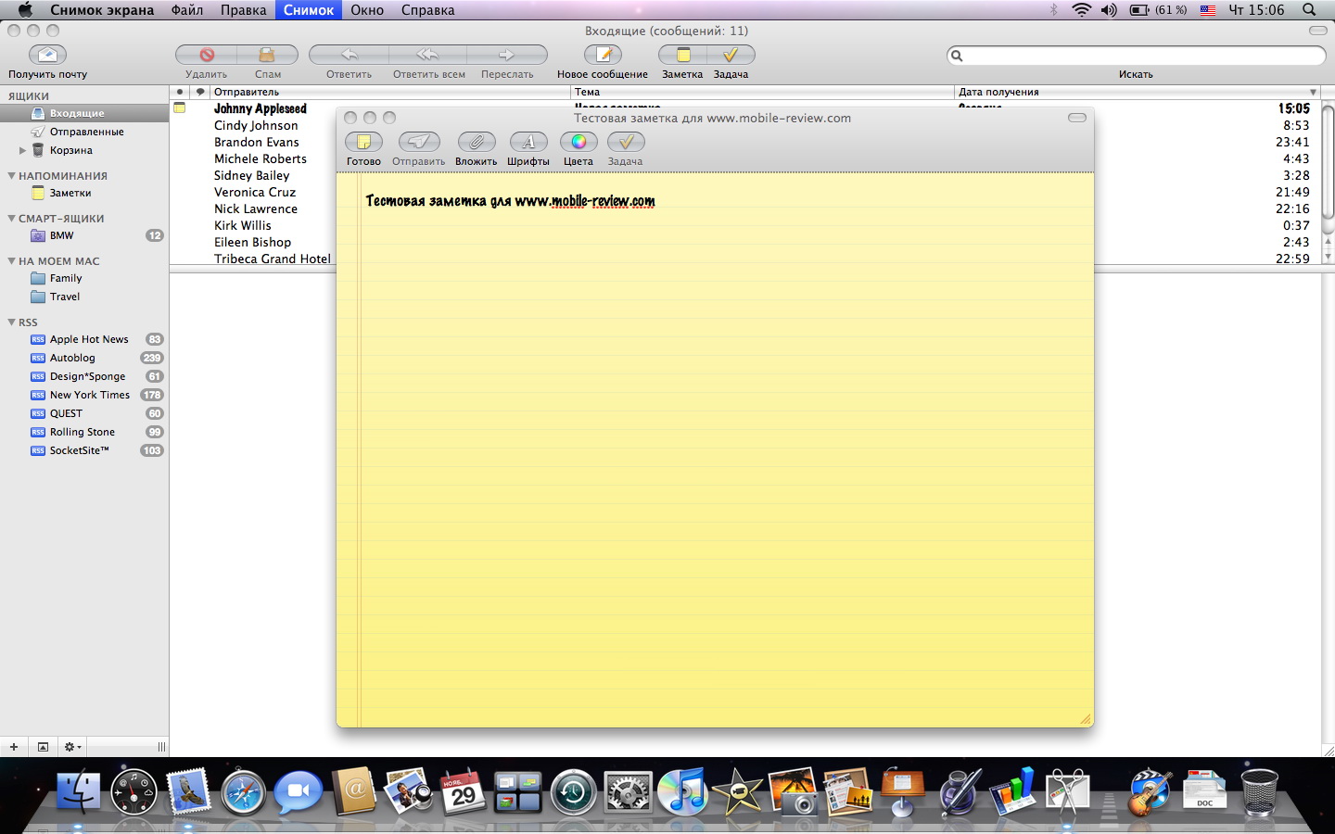Open iCal from the Dock
This screenshot has height=834, width=1335.
[464, 790]
